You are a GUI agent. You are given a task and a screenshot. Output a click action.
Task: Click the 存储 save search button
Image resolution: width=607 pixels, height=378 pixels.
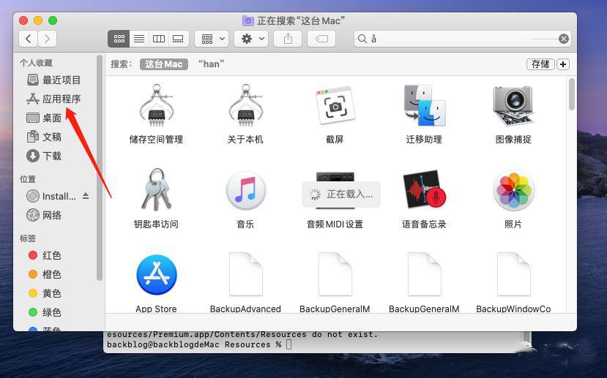(x=540, y=64)
